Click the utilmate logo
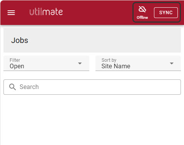The height and width of the screenshot is (145, 184). 46,12
